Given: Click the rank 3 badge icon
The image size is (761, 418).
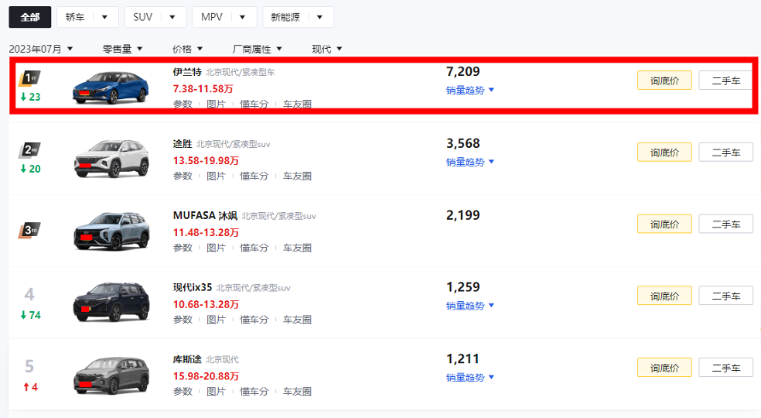Looking at the screenshot, I should (x=30, y=230).
